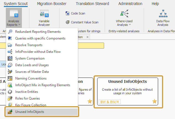Switch to the Migration Booster tab
The height and width of the screenshot is (119, 175).
click(52, 4)
